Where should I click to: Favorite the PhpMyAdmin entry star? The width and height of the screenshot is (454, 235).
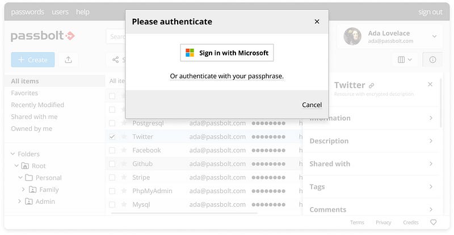[x=124, y=191]
